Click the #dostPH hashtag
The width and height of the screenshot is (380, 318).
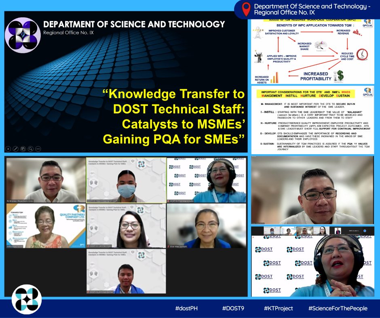click(186, 308)
